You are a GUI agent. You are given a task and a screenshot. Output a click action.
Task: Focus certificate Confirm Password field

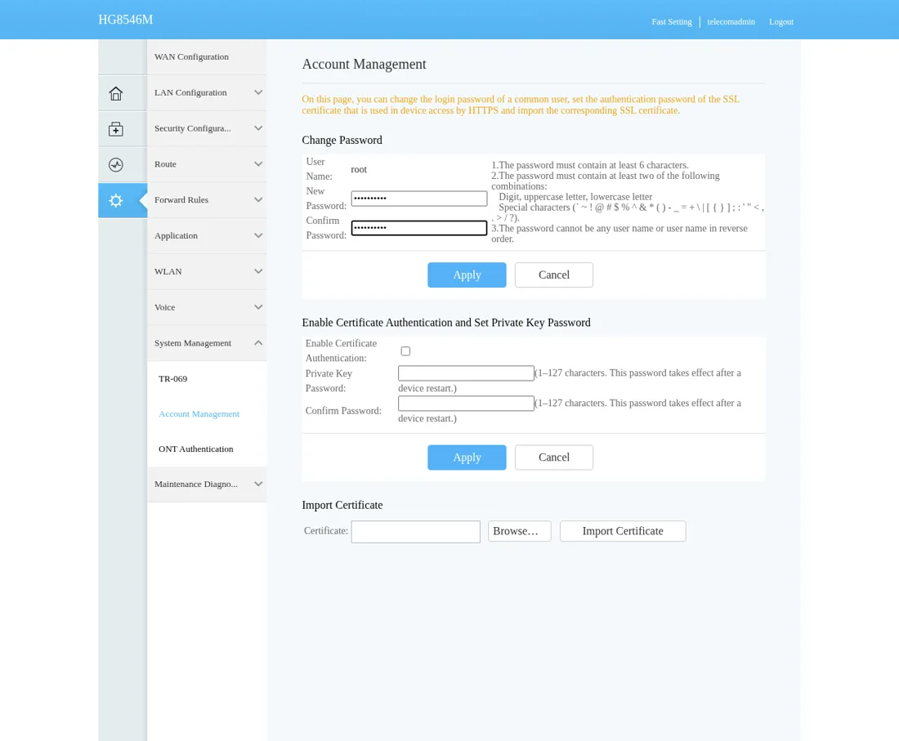[466, 404]
